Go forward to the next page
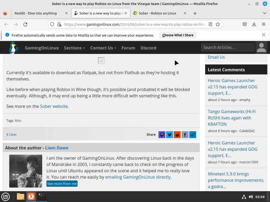 click(16, 24)
